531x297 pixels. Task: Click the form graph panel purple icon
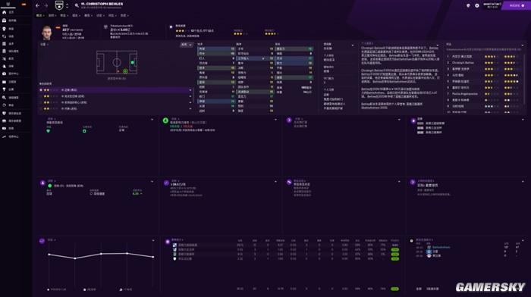(42, 241)
